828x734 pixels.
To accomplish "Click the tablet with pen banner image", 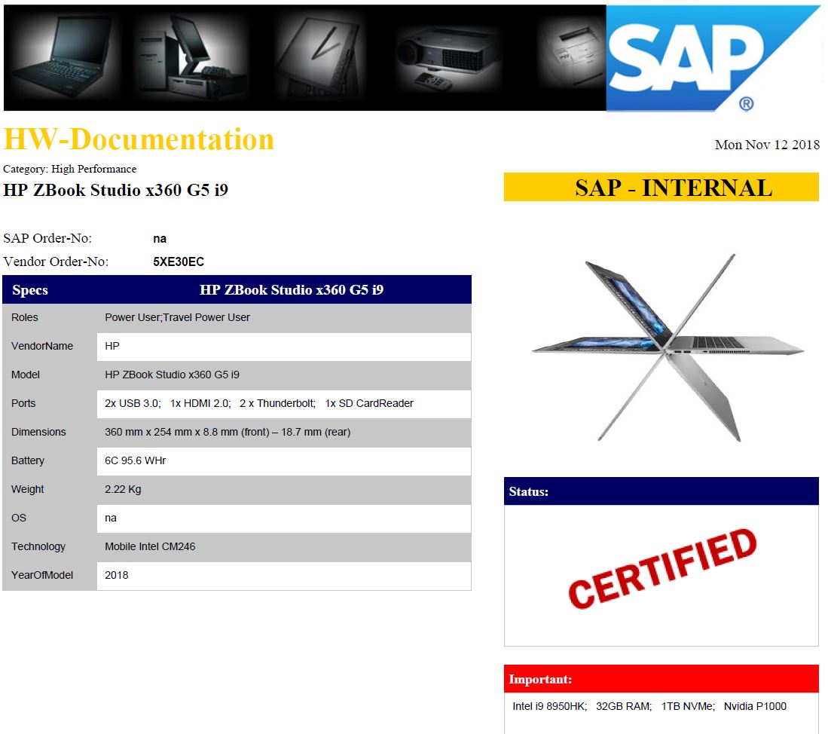I will [320, 58].
